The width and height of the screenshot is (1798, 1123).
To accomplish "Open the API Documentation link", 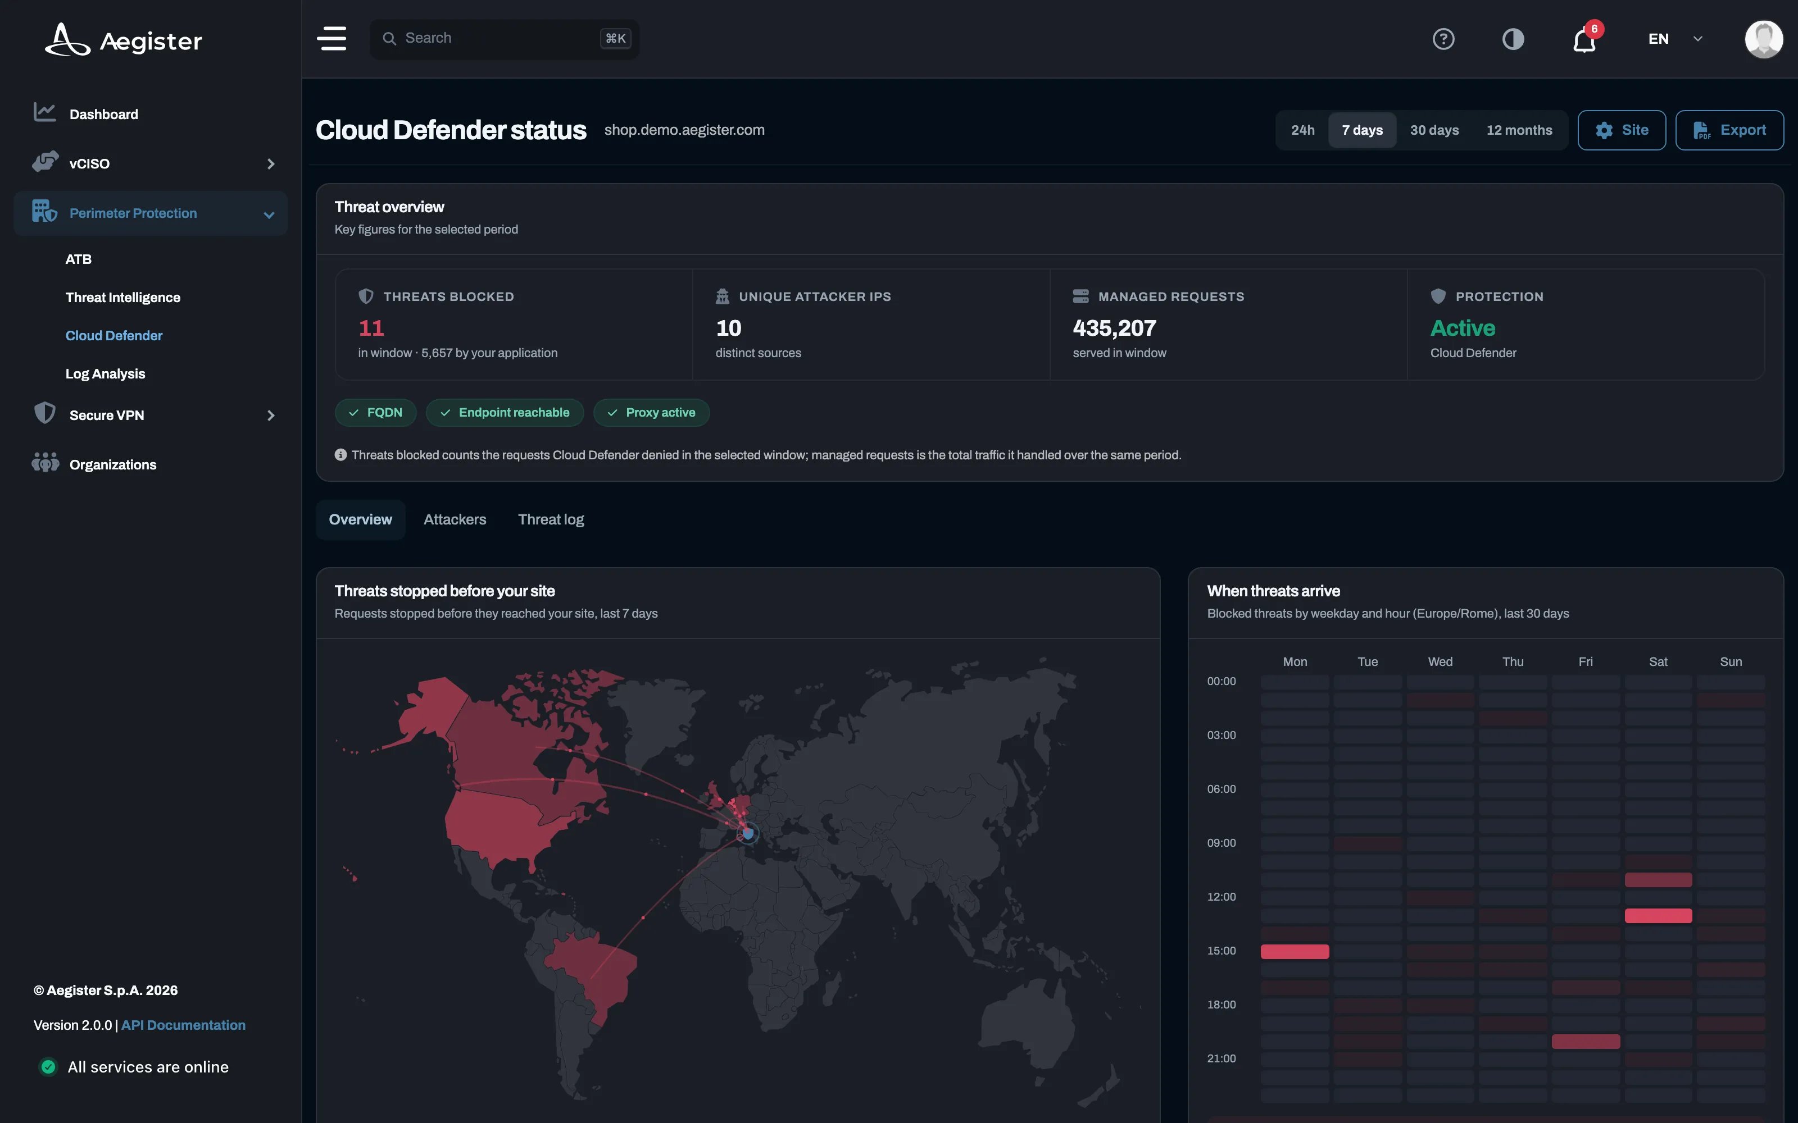I will click(183, 1025).
